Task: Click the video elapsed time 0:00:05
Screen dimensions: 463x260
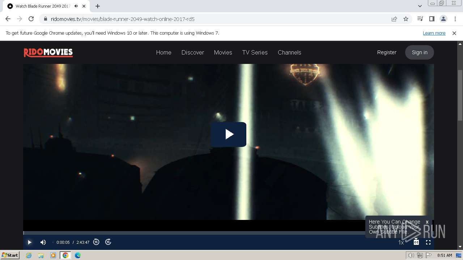Action: point(63,242)
